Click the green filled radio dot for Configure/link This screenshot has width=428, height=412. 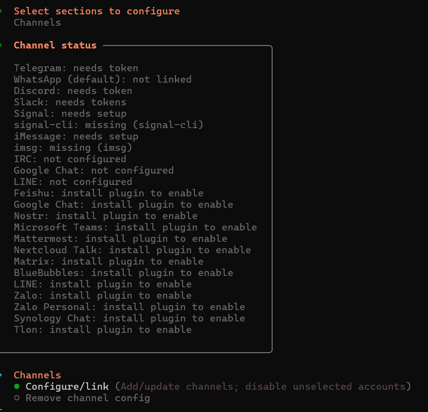pos(17,386)
